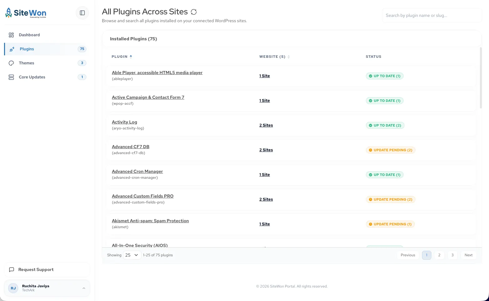Click Up To Date badge for Able Player
The width and height of the screenshot is (489, 301).
(x=384, y=76)
